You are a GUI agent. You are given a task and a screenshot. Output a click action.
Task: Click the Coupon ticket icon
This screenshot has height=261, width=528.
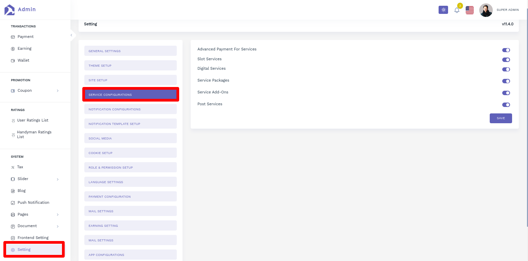point(13,91)
